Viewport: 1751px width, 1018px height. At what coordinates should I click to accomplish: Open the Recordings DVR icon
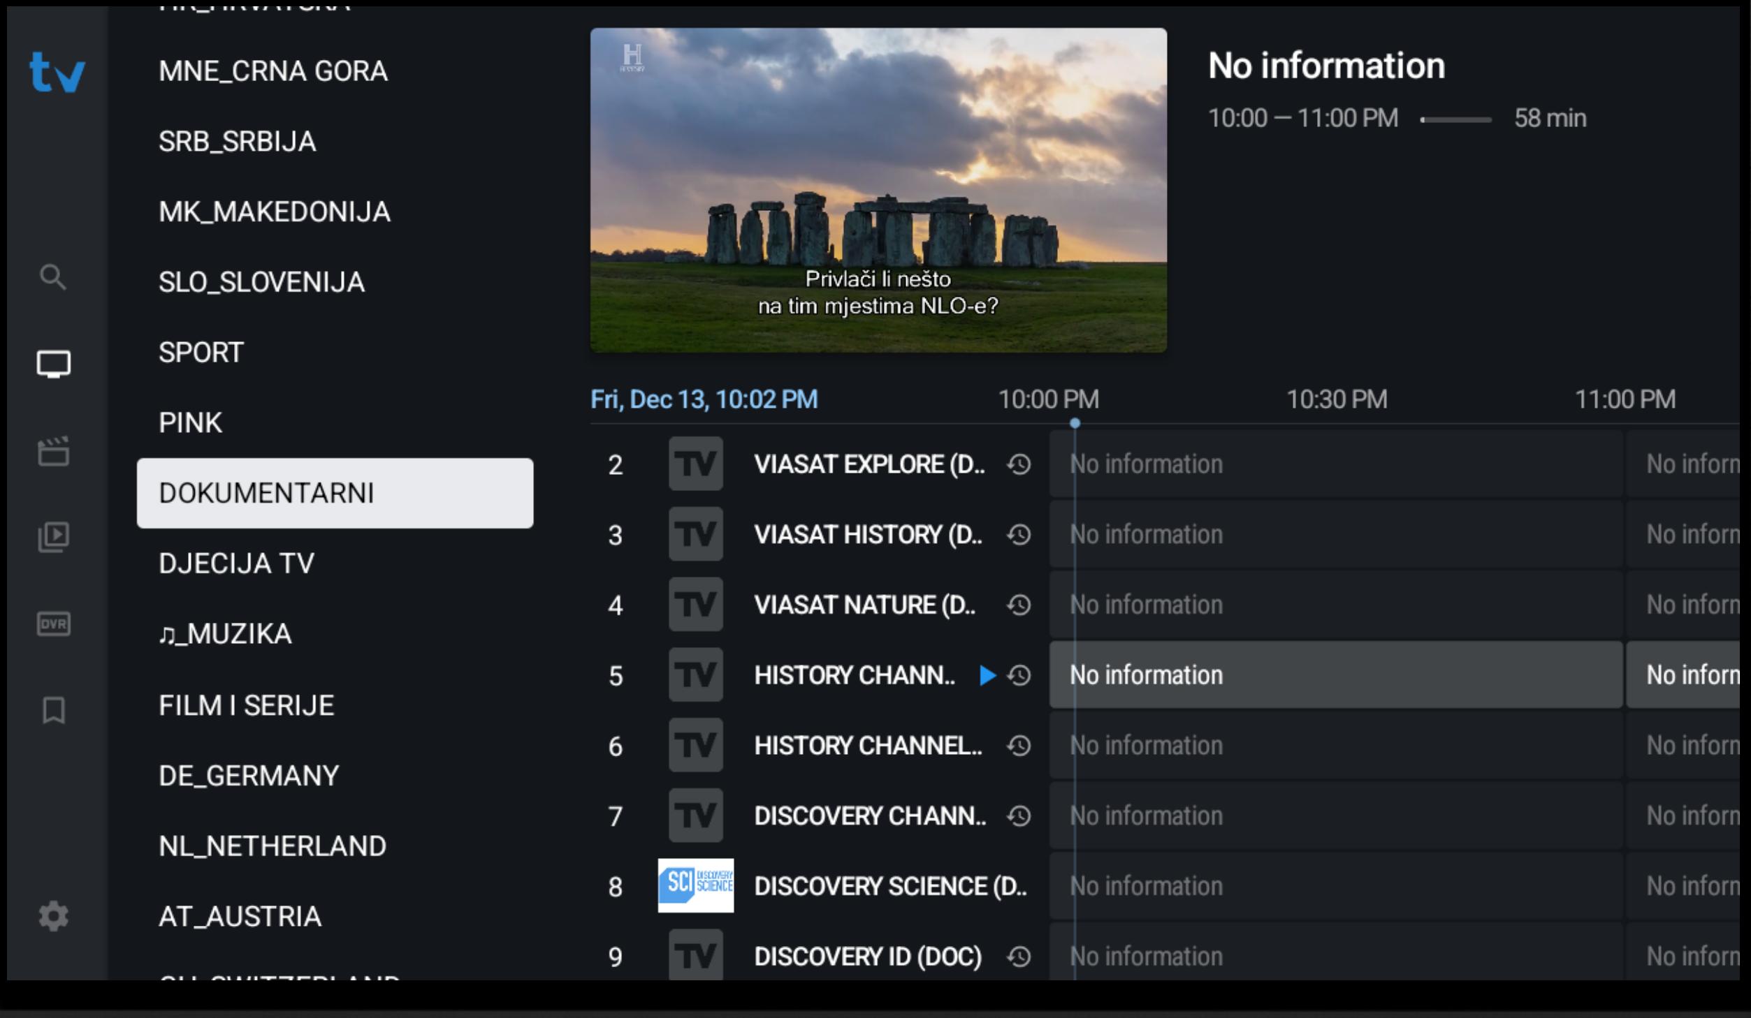coord(52,624)
